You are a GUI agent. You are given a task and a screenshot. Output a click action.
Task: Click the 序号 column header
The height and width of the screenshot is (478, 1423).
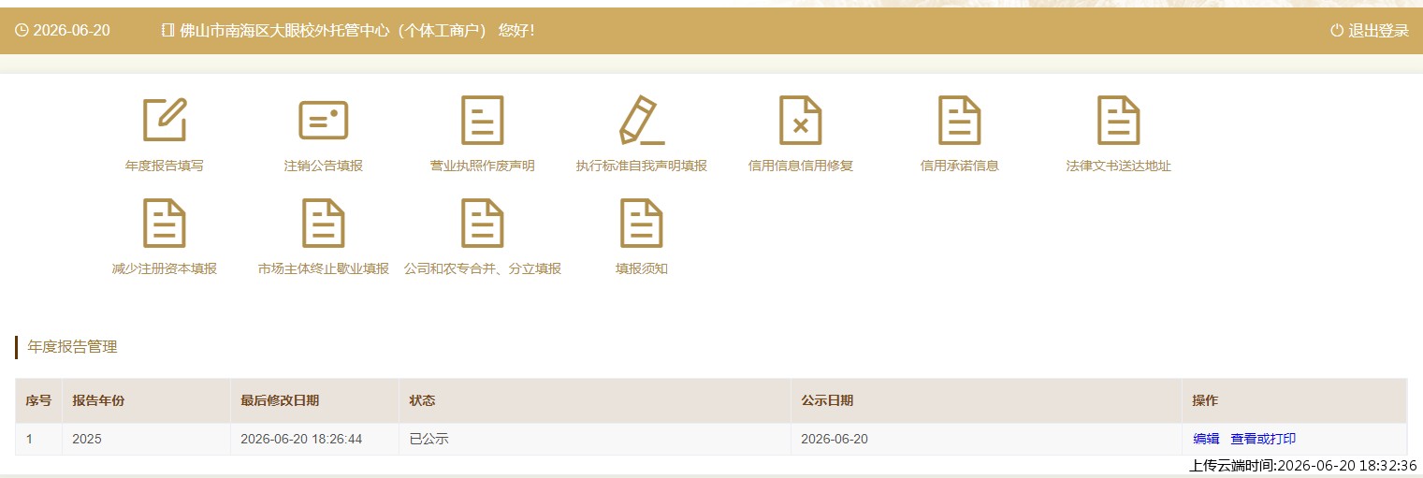point(38,400)
